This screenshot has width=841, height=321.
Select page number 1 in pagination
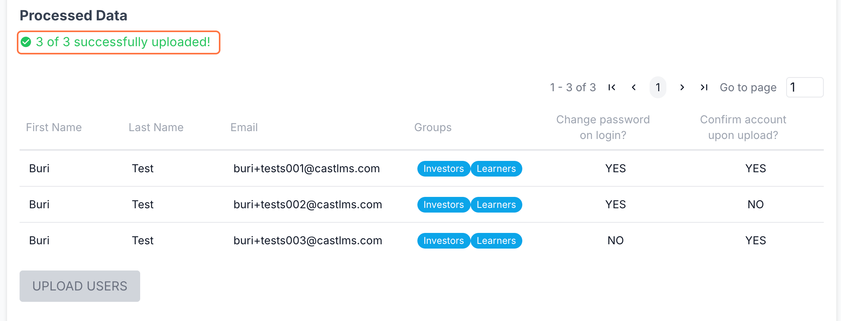[658, 87]
